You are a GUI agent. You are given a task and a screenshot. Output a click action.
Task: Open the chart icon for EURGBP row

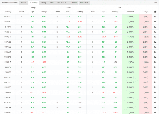tap(155, 87)
